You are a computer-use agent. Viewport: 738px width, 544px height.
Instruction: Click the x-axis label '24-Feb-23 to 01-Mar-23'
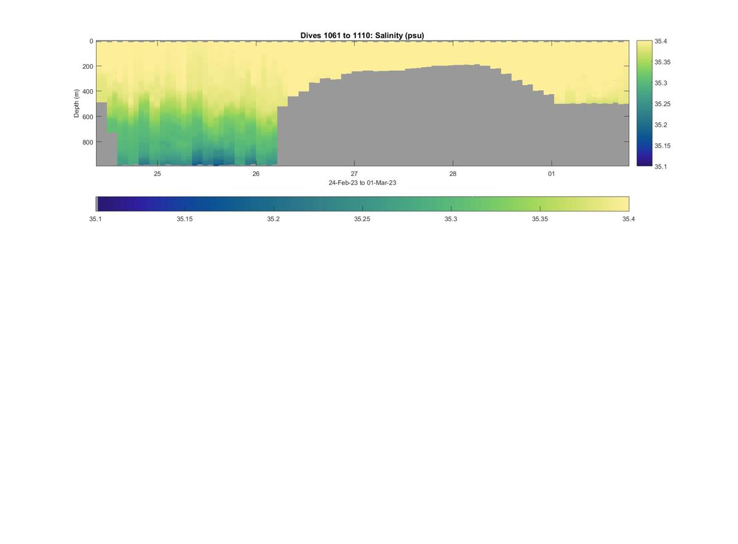362,183
